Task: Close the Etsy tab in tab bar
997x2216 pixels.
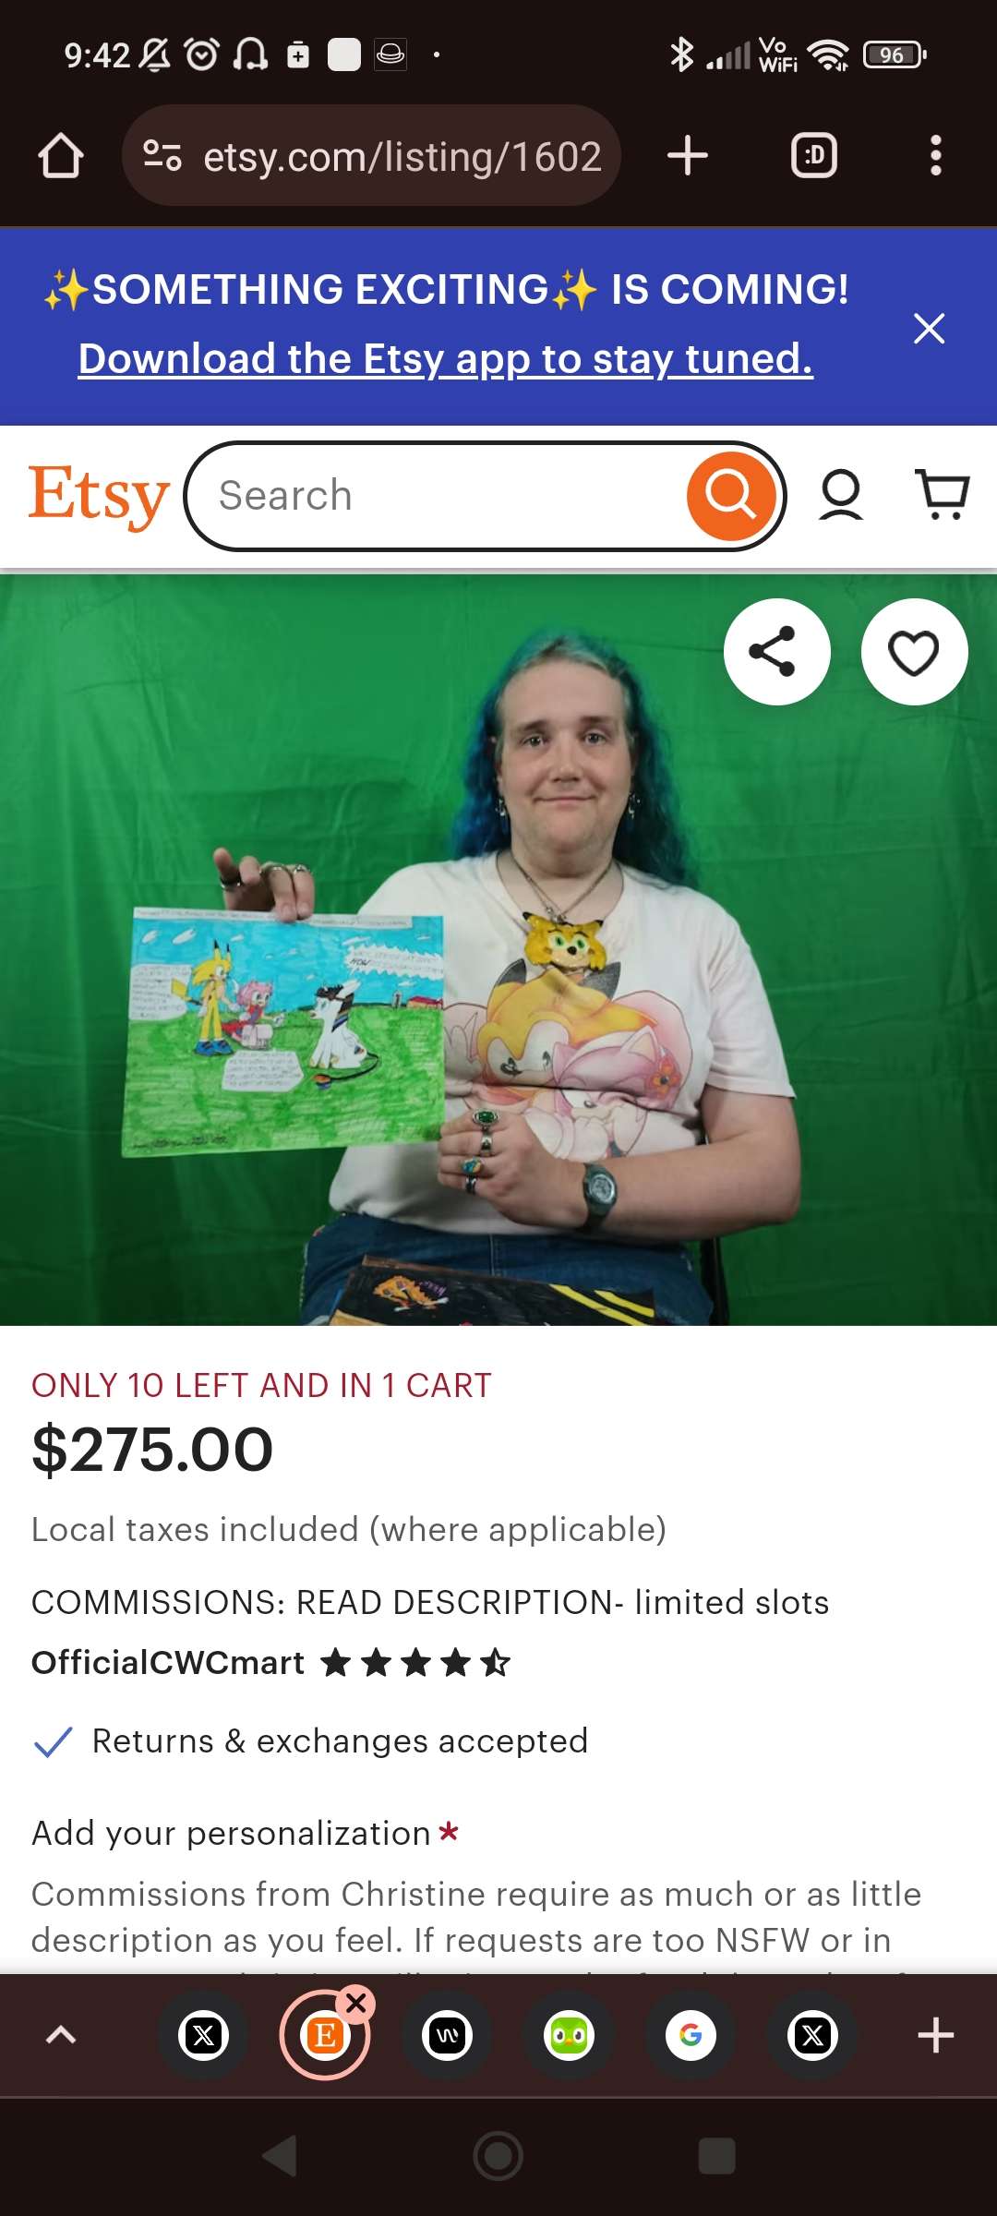Action: pos(356,2004)
